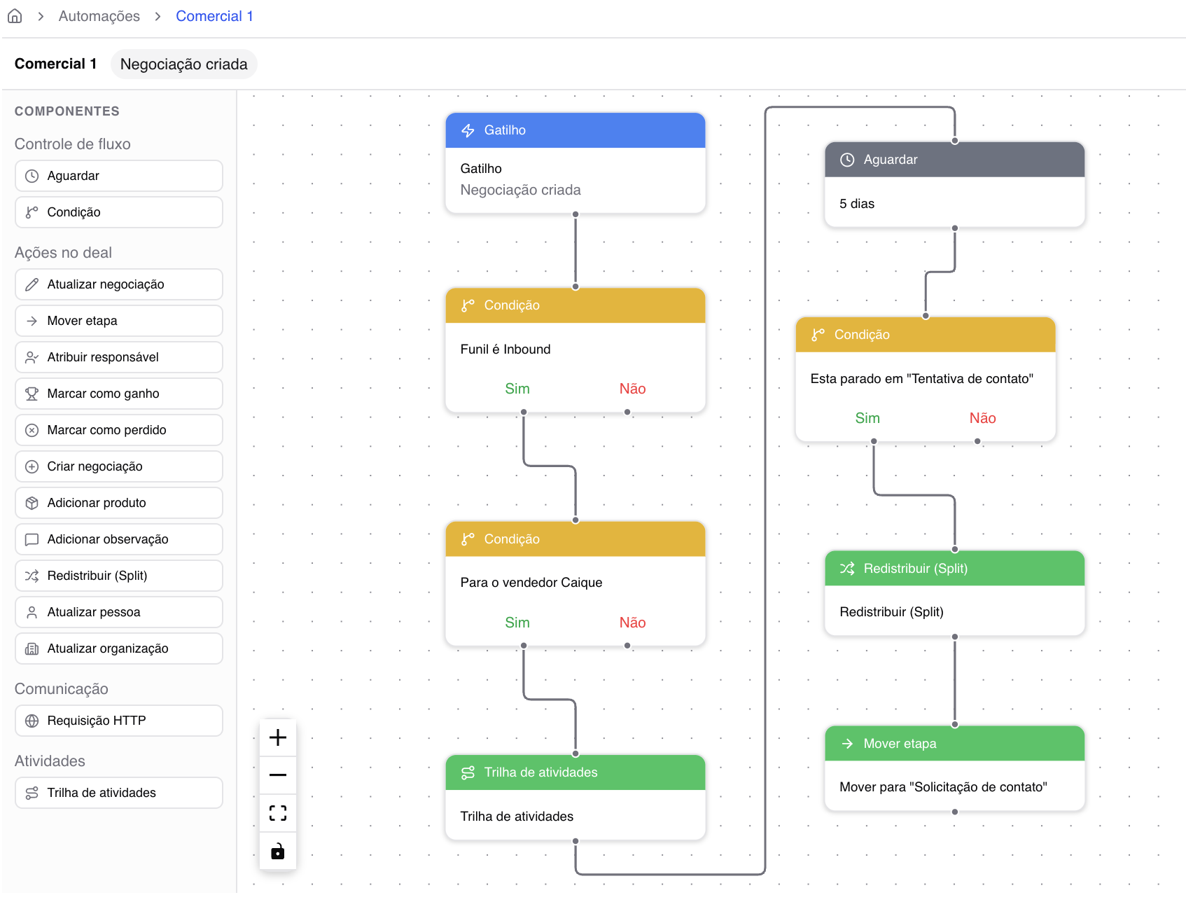Click the home icon in breadcrumb
Screen dimensions: 1186x902
[15, 16]
